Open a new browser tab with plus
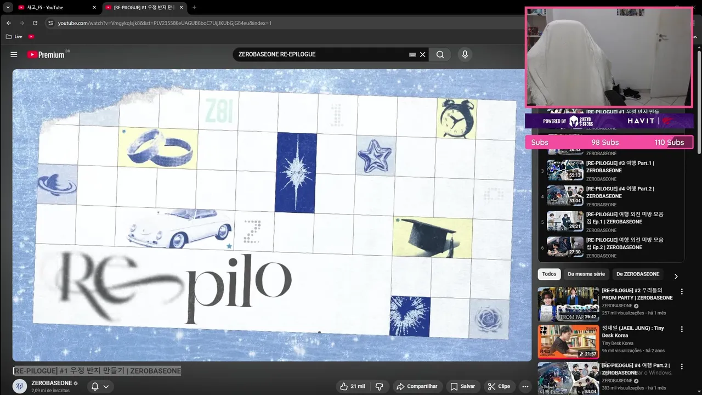 [x=194, y=8]
